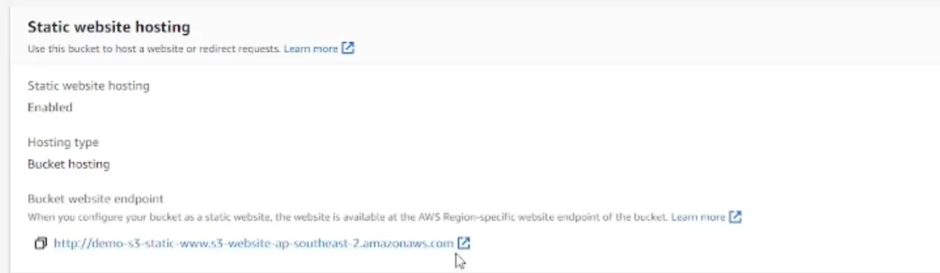This screenshot has width=940, height=273.
Task: Open the demo-s3-static-www endpoint URL link
Action: coord(254,243)
